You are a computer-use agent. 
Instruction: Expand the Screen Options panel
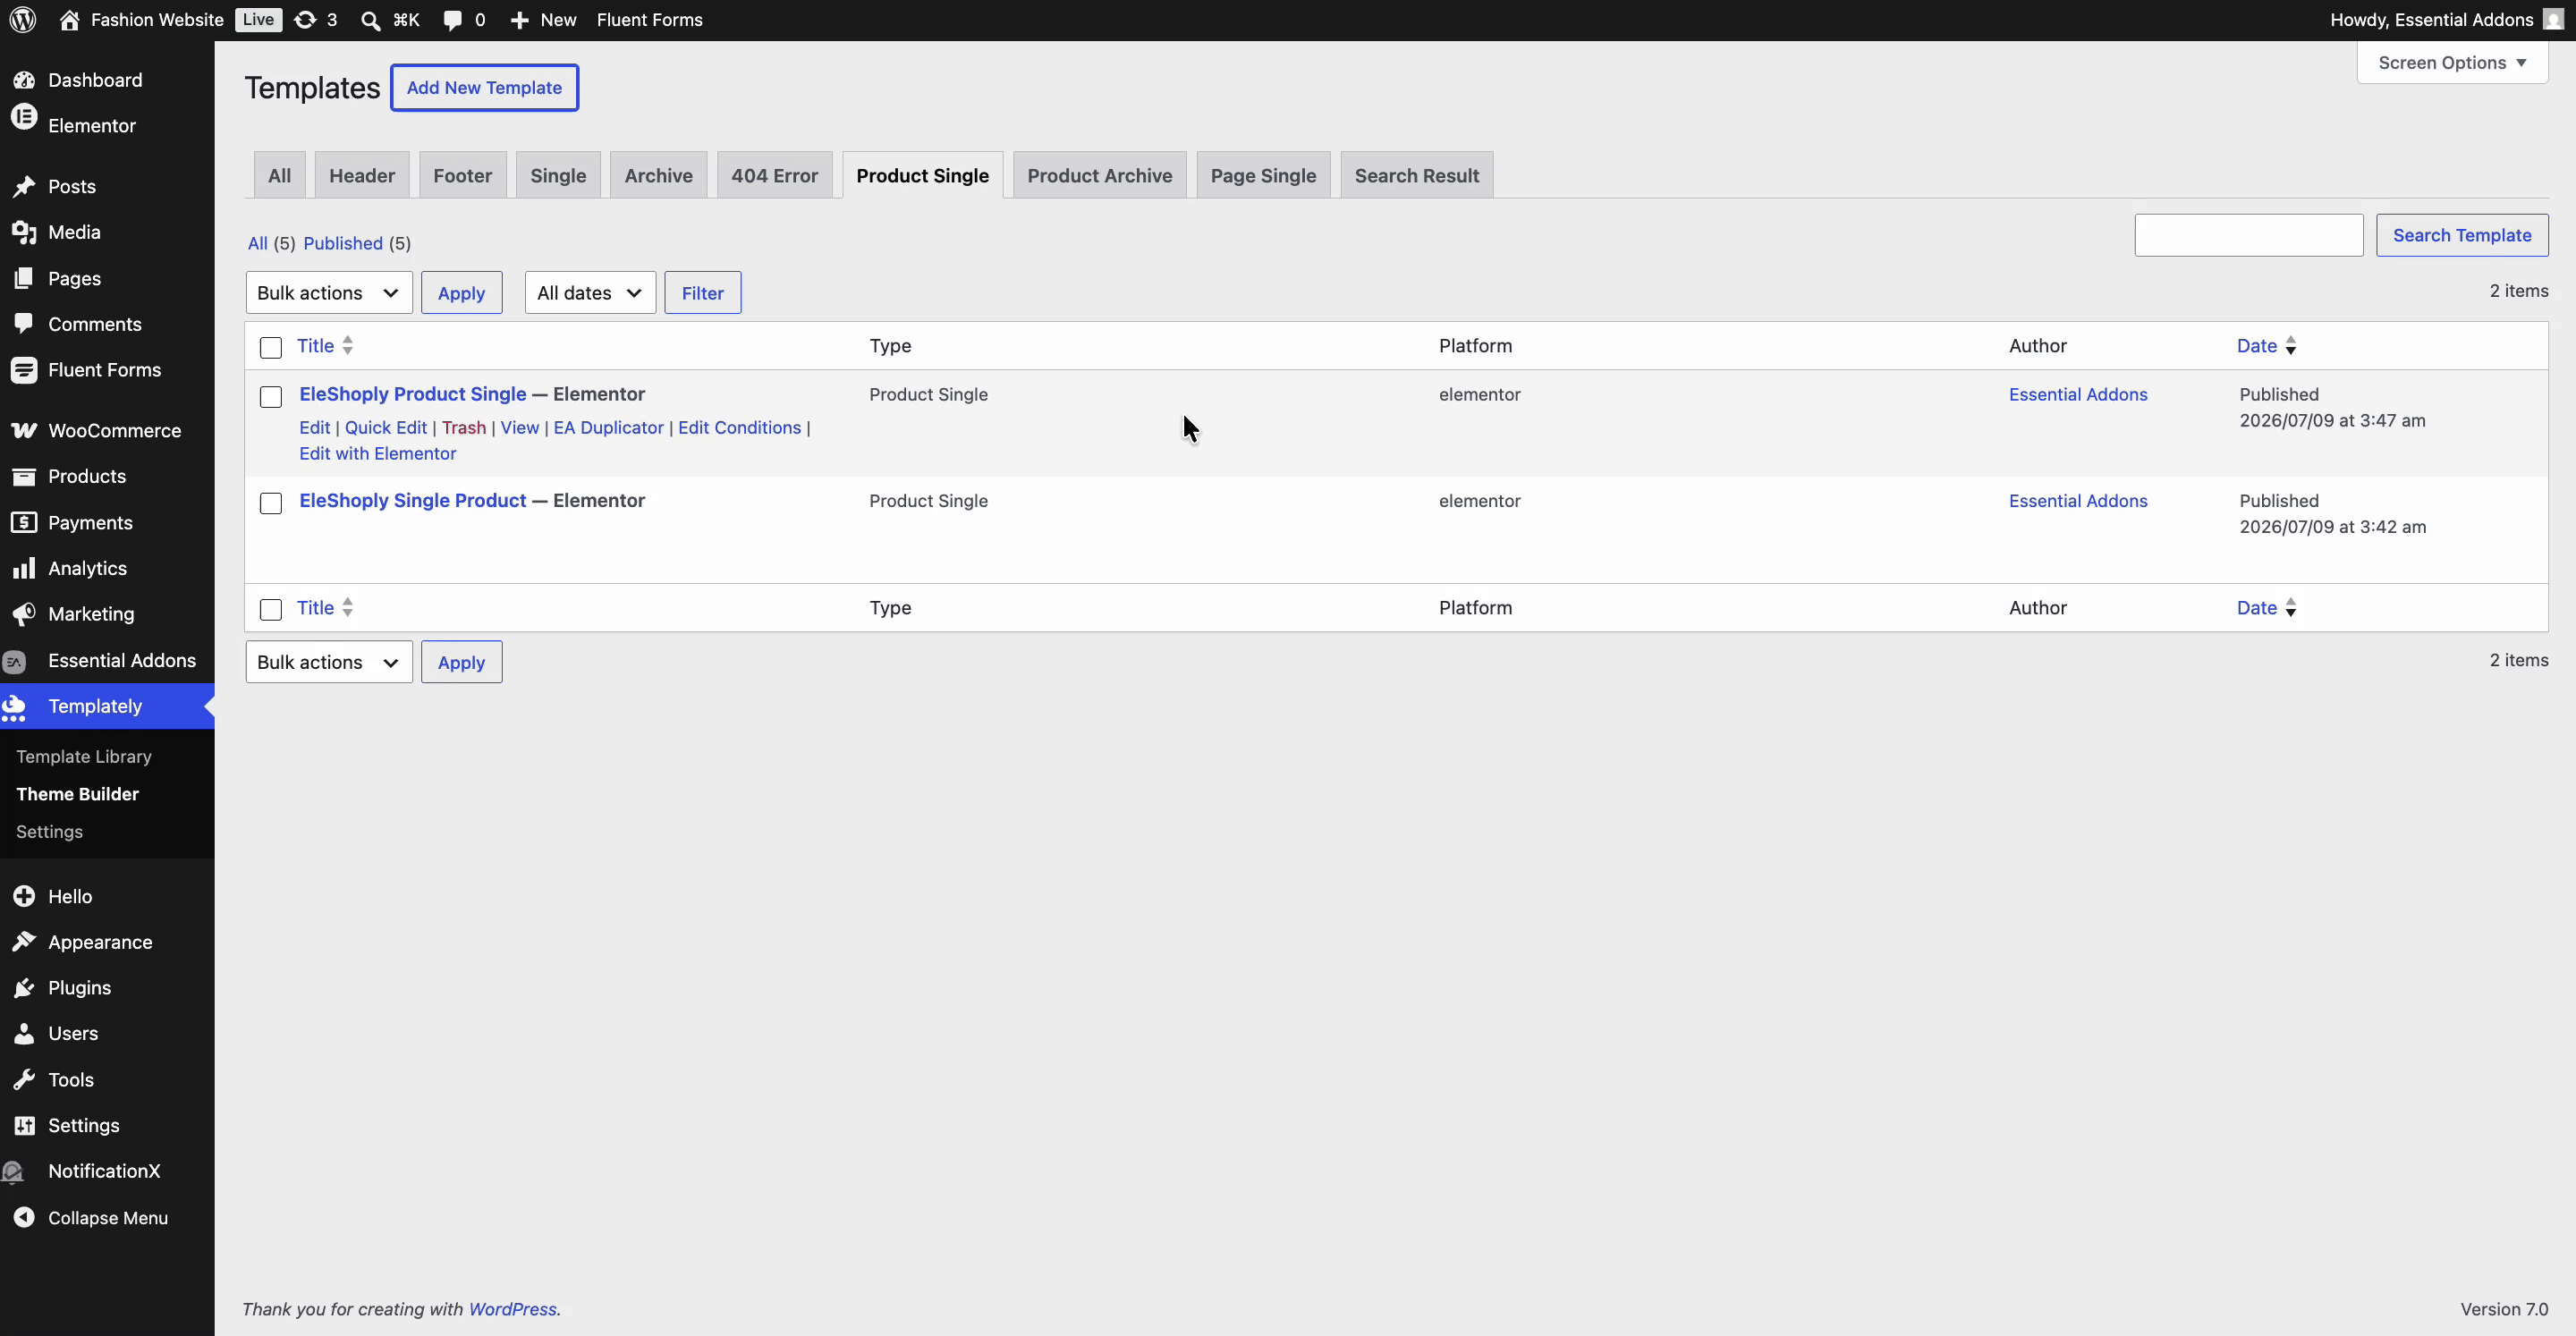click(2452, 63)
